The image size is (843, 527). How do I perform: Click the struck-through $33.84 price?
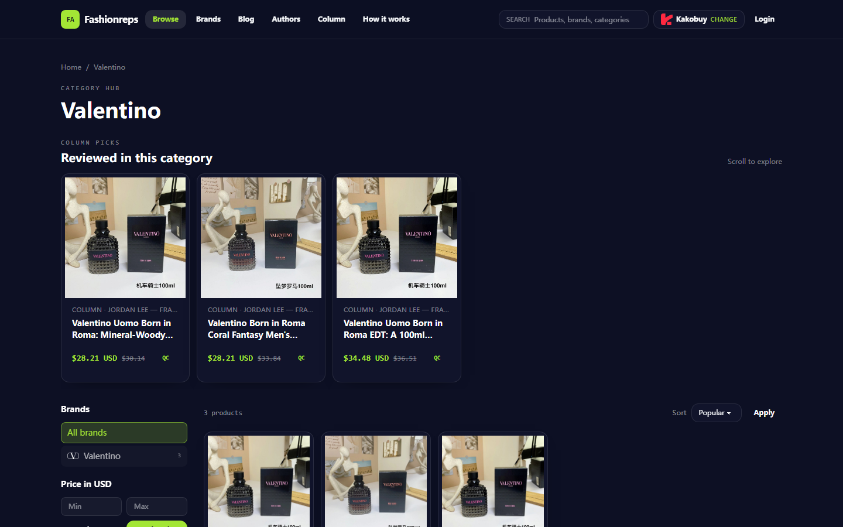point(269,358)
